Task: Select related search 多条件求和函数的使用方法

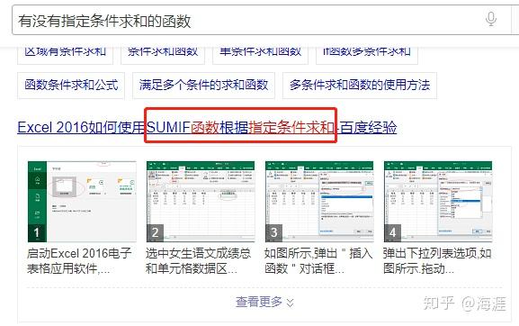Action: tap(360, 86)
